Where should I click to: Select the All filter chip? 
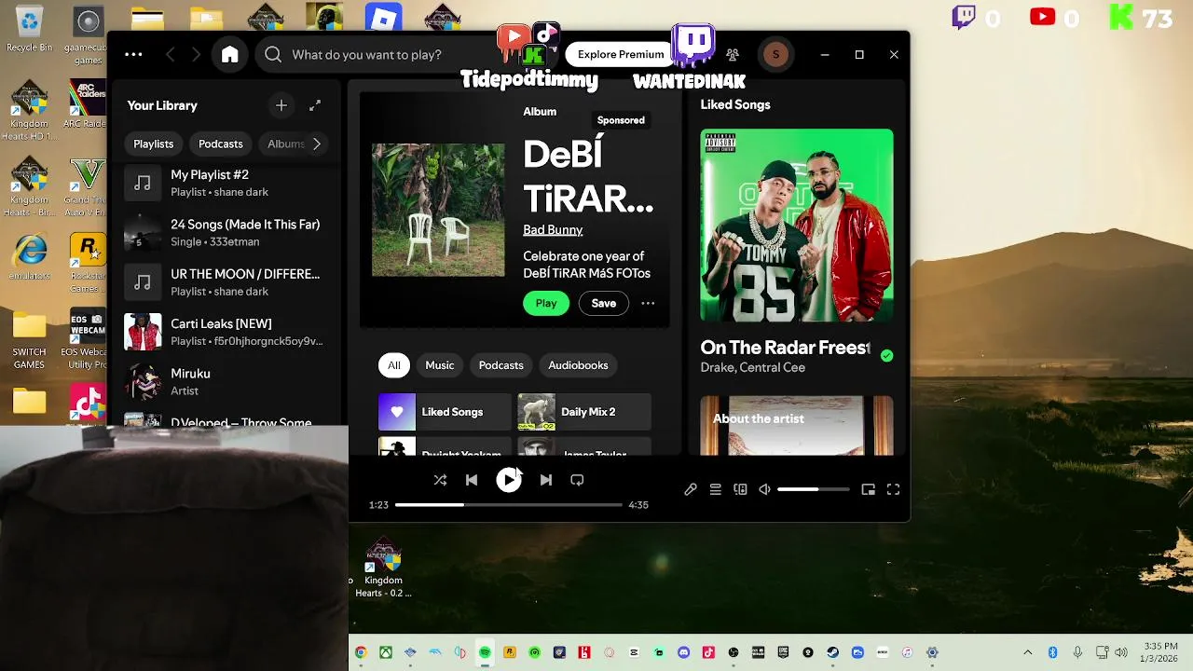click(x=394, y=365)
